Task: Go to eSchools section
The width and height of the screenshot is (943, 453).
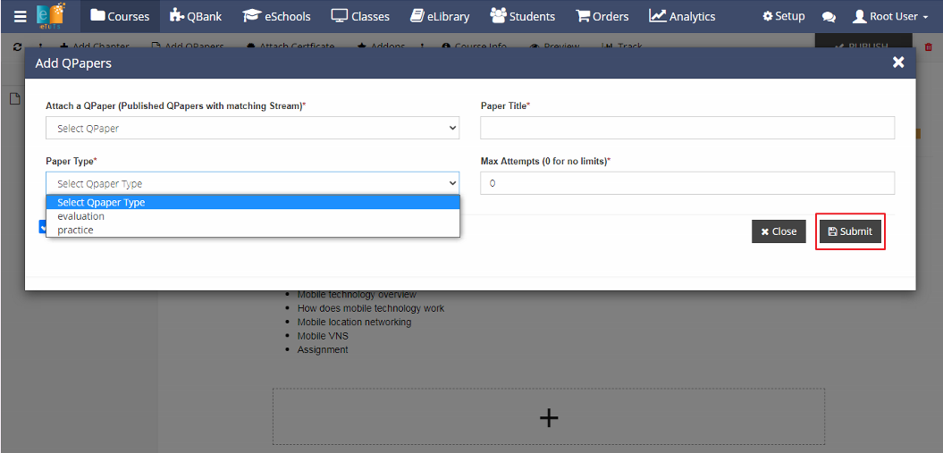Action: [x=277, y=16]
